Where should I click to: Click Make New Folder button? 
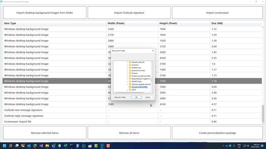(120, 97)
